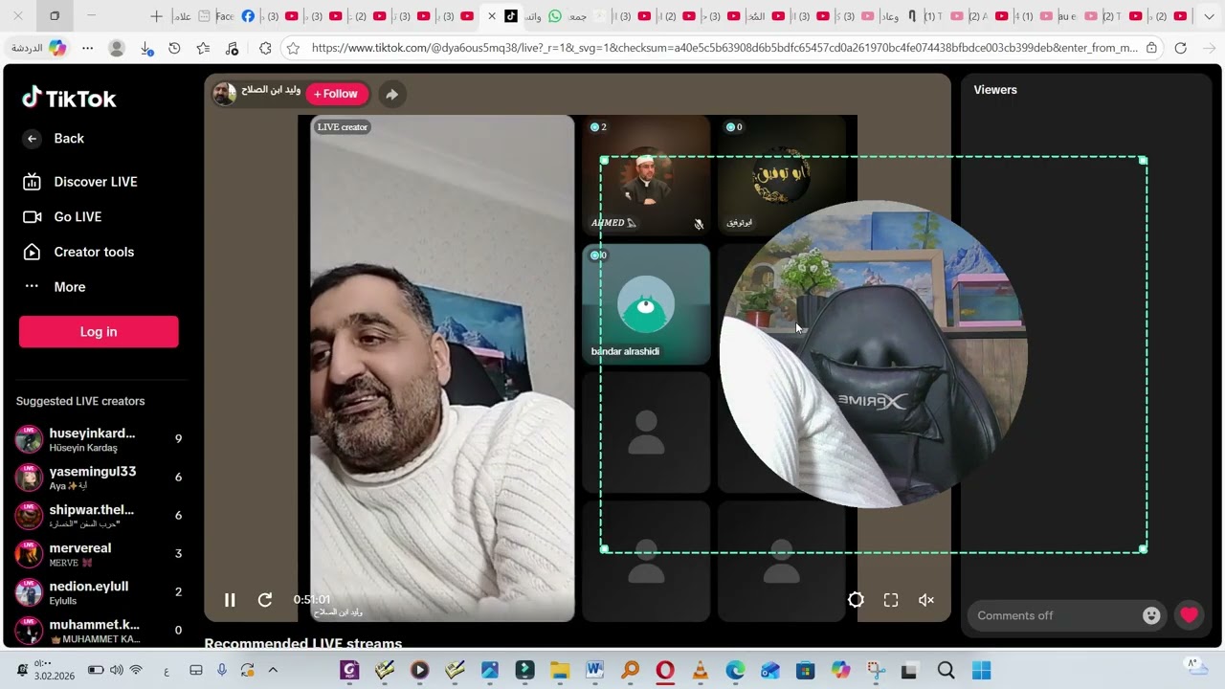Open browser Downloads icon
The width and height of the screenshot is (1225, 689).
pyautogui.click(x=146, y=48)
